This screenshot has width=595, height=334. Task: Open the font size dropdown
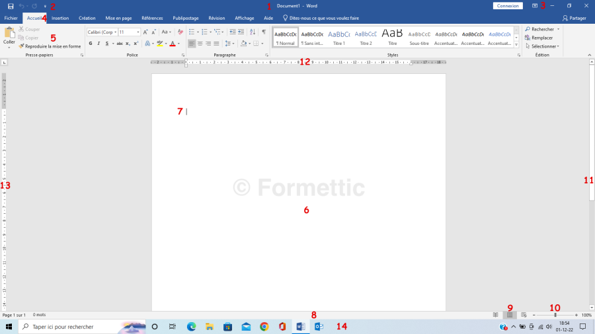pos(138,32)
